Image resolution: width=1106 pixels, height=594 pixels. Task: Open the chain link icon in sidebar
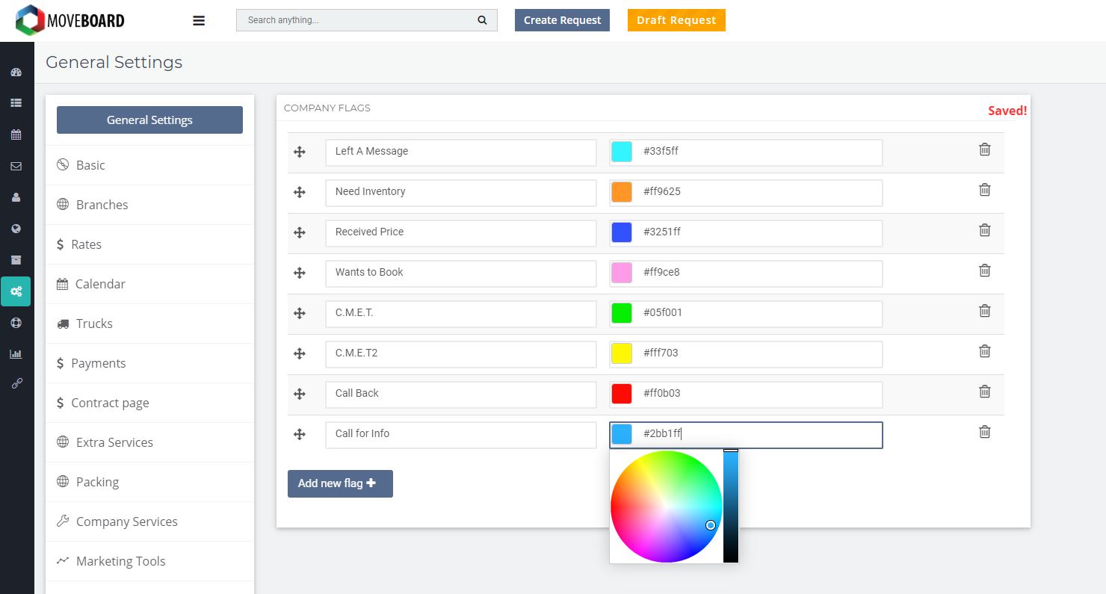click(x=16, y=384)
